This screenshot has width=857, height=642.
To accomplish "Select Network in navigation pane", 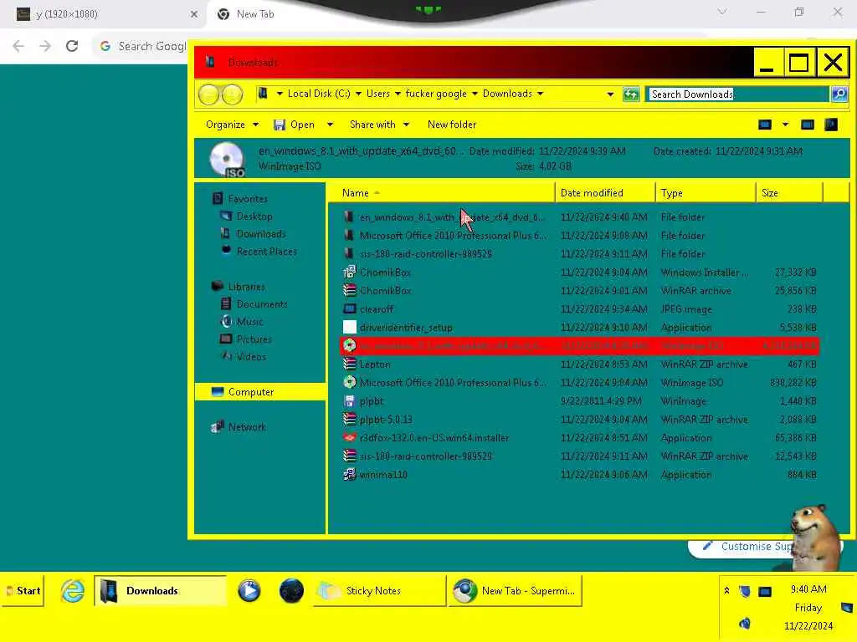I will point(247,427).
